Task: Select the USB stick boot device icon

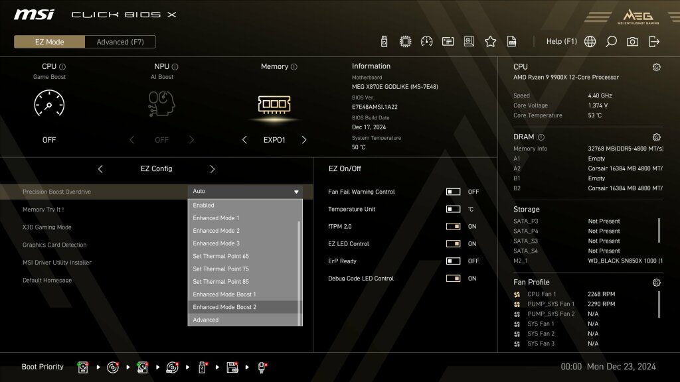Action: click(202, 367)
